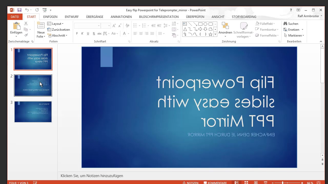328x184 pixels.
Task: Open the DATEI tab
Action: (15, 17)
